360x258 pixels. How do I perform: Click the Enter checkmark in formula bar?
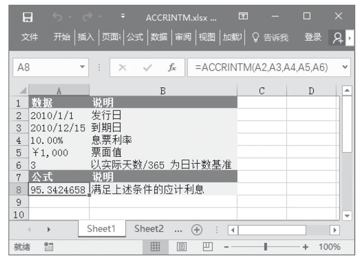coord(145,68)
